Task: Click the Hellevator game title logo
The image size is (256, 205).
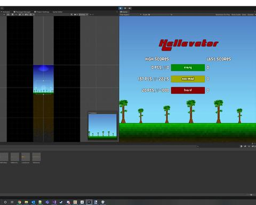Action: (x=188, y=45)
